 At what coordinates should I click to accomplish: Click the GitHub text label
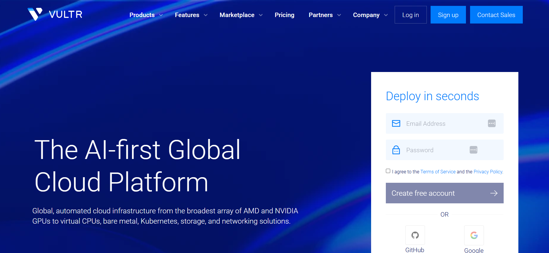[x=415, y=250]
